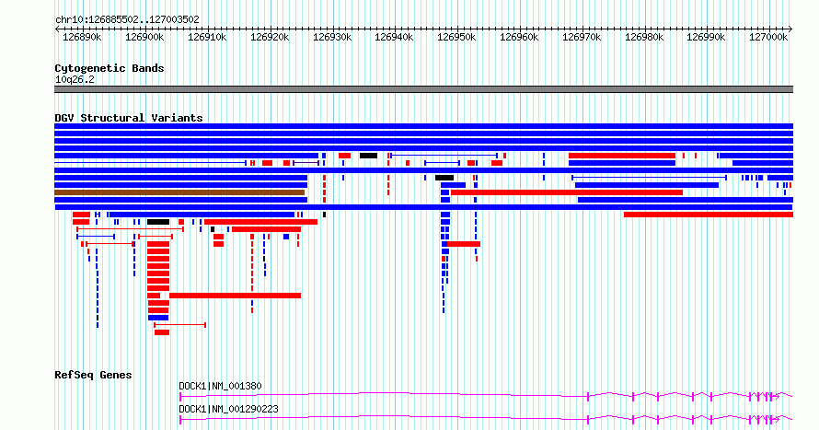Click the magenta DOCK1 NM_001380 transcript line
Screen dimensions: 819x430
coord(486,397)
